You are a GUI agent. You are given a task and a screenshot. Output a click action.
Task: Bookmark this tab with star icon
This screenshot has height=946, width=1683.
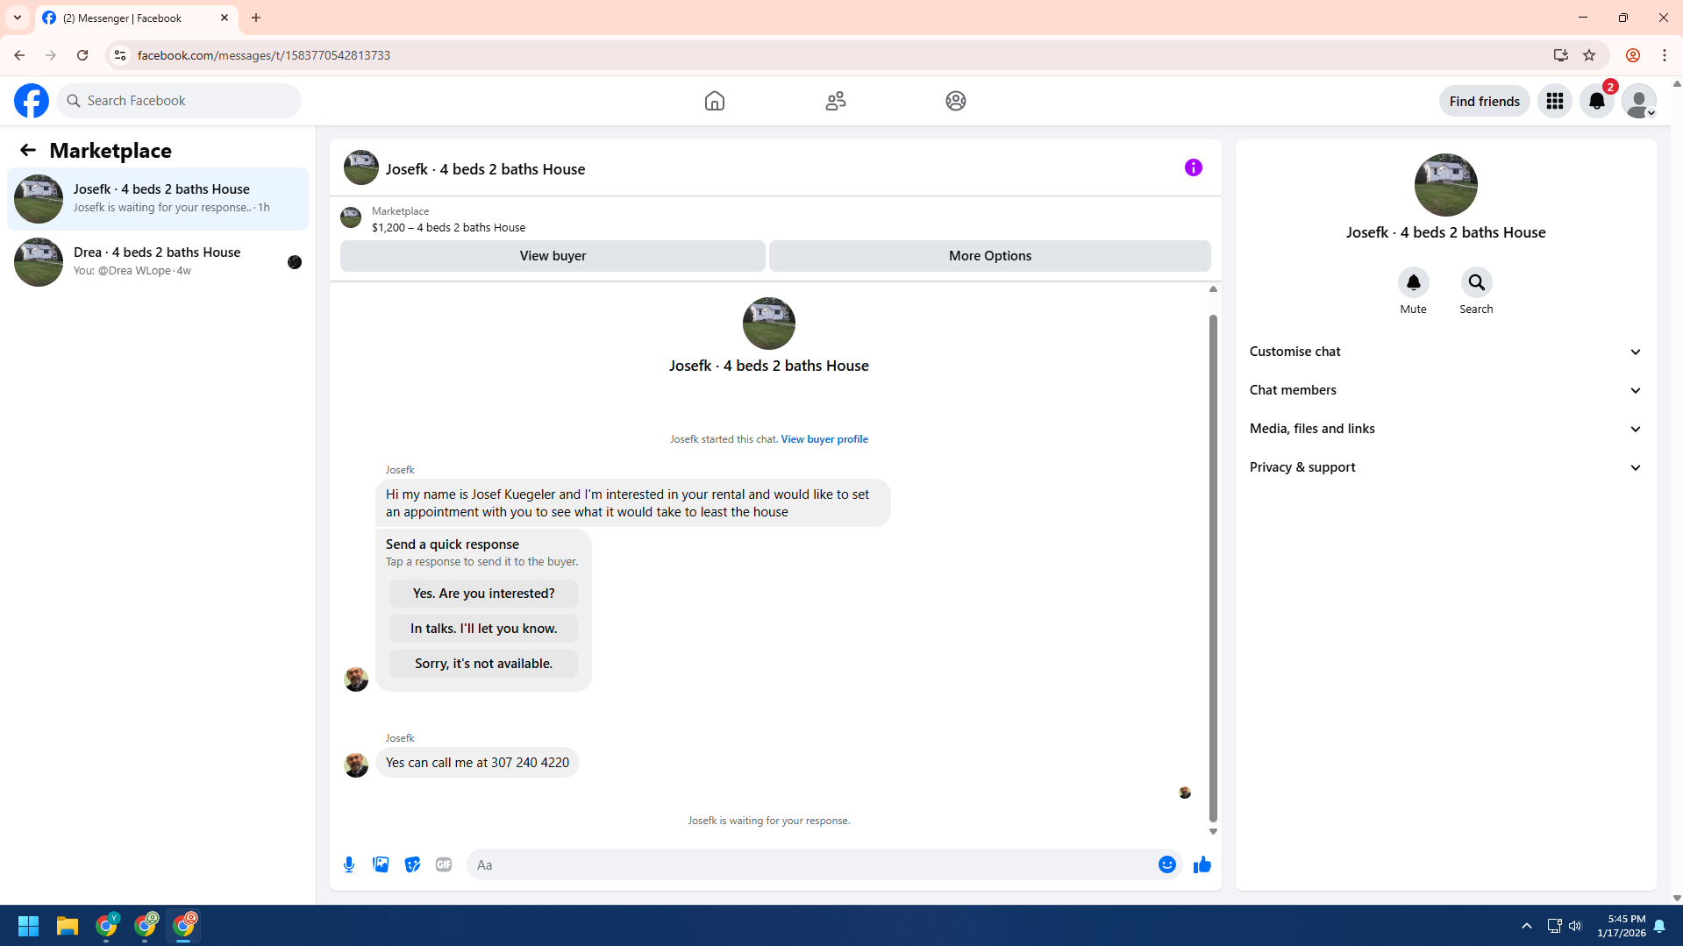point(1589,55)
